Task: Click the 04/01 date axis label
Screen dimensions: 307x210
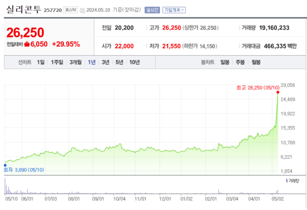Action: (x=254, y=199)
